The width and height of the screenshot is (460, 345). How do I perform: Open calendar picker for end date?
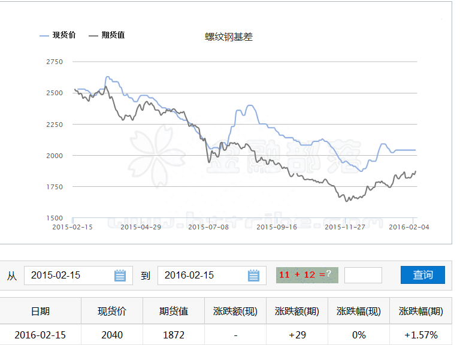point(253,276)
